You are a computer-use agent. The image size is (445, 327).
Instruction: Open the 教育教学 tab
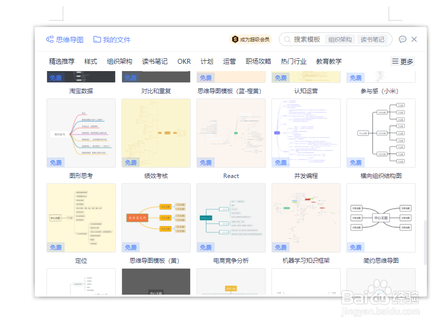pyautogui.click(x=329, y=61)
